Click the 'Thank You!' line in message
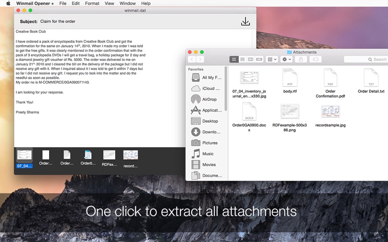Screen dimensions: 388x242 click(x=24, y=102)
